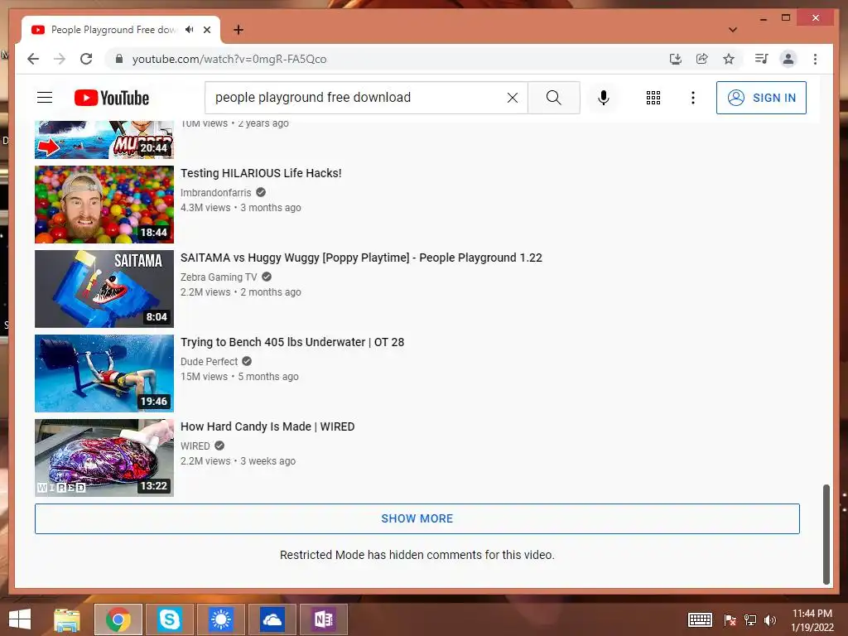
Task: Switch to Chrome on the taskbar
Action: (x=118, y=619)
